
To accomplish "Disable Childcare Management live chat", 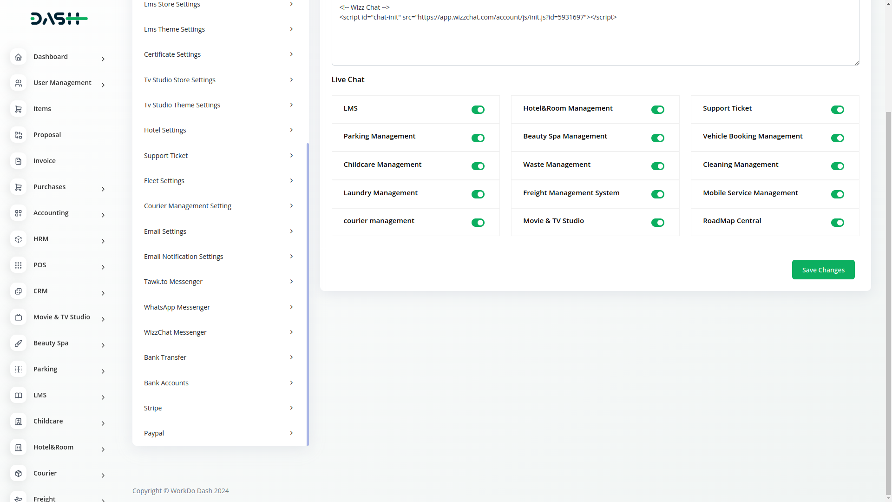I will (x=478, y=166).
